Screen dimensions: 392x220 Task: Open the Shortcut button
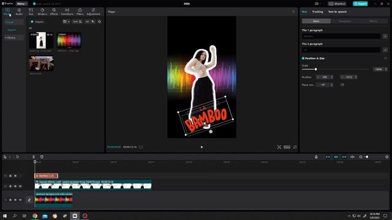coord(337,4)
